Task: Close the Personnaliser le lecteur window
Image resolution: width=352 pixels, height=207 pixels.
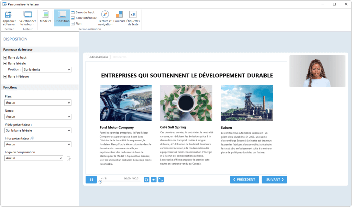Action: pos(346,4)
